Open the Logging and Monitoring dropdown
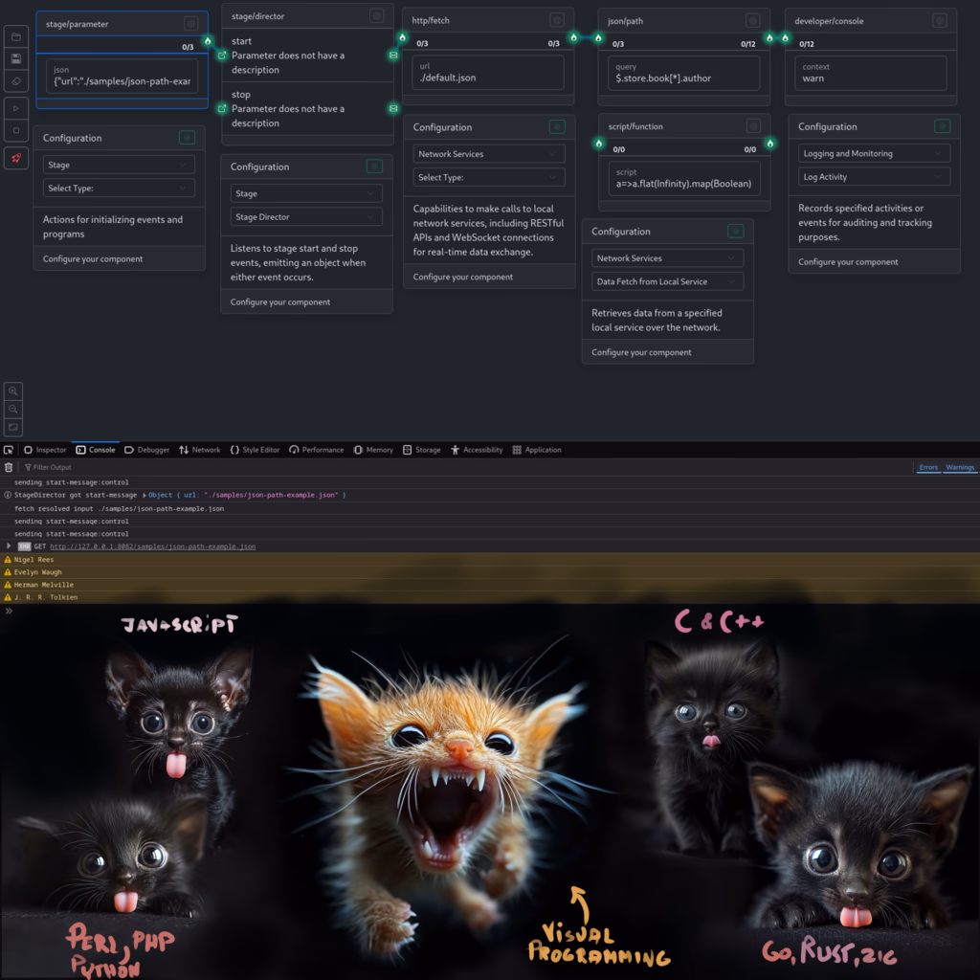This screenshot has width=980, height=980. tap(874, 153)
